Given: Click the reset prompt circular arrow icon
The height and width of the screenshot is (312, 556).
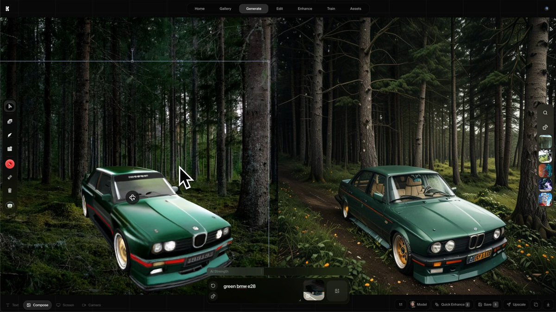Looking at the screenshot, I should (213, 286).
